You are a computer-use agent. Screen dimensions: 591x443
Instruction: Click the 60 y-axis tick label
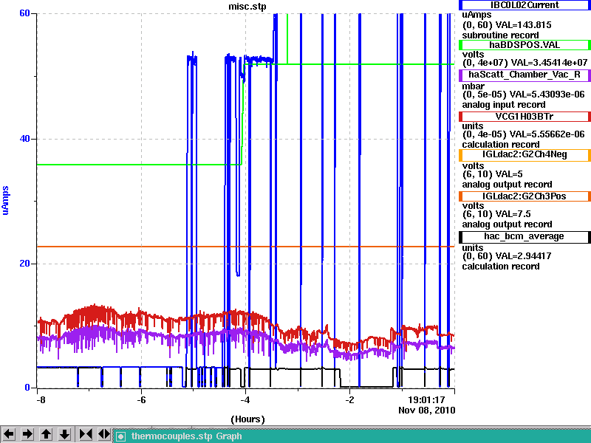click(x=24, y=13)
